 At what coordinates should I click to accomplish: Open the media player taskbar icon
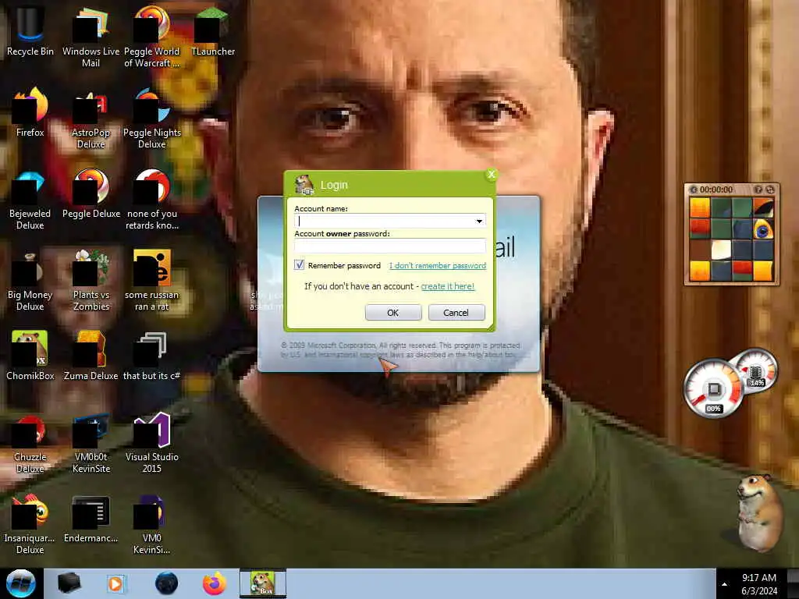point(116,583)
